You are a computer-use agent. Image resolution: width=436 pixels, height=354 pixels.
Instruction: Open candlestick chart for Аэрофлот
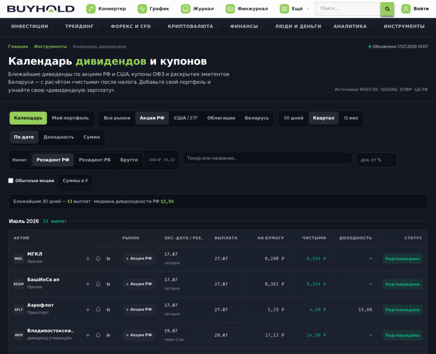tap(108, 310)
